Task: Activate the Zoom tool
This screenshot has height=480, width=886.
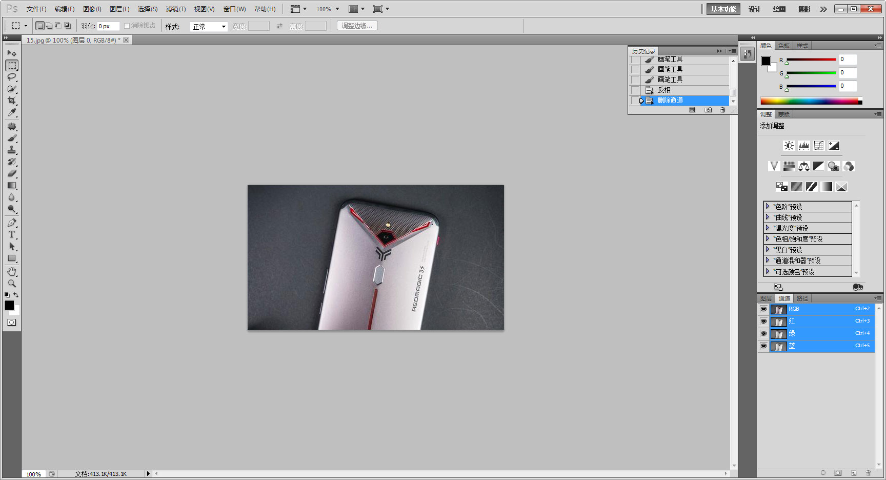Action: [x=11, y=283]
